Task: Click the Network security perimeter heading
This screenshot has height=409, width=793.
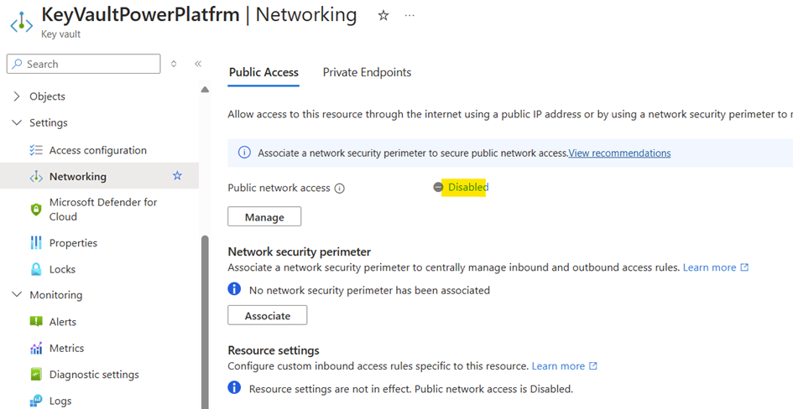Action: click(x=300, y=251)
